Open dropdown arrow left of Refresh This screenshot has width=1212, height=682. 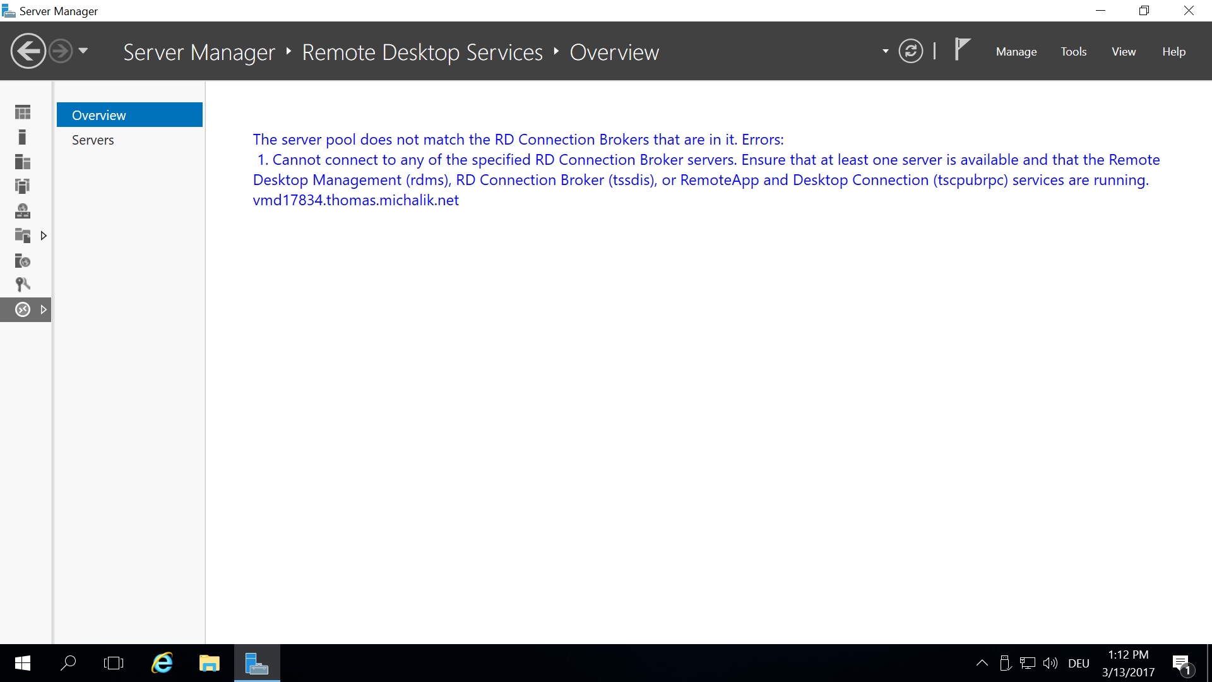point(885,51)
